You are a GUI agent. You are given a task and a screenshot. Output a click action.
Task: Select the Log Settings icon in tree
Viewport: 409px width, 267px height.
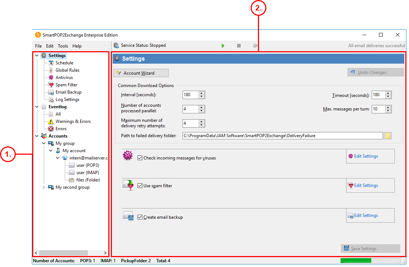[51, 99]
